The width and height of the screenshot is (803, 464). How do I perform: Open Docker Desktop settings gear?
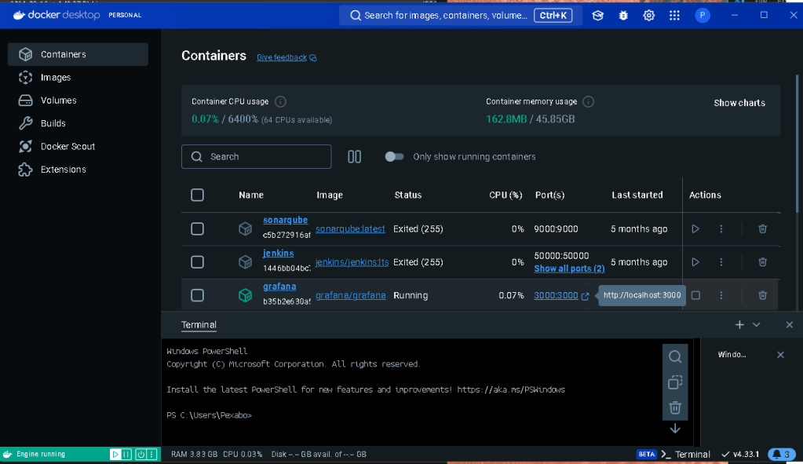click(649, 16)
